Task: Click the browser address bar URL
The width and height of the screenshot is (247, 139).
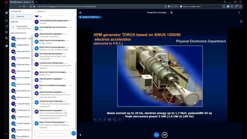Action: [67, 7]
